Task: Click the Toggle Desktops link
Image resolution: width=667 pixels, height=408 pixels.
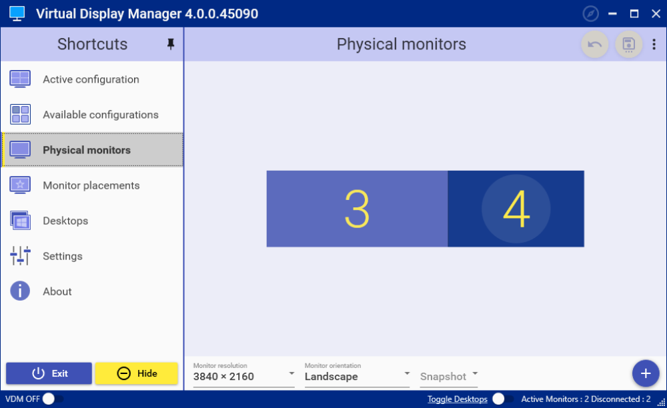Action: pyautogui.click(x=458, y=399)
